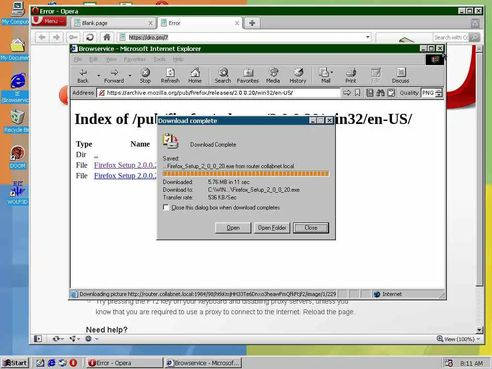Open the Opera Menu button

point(49,21)
